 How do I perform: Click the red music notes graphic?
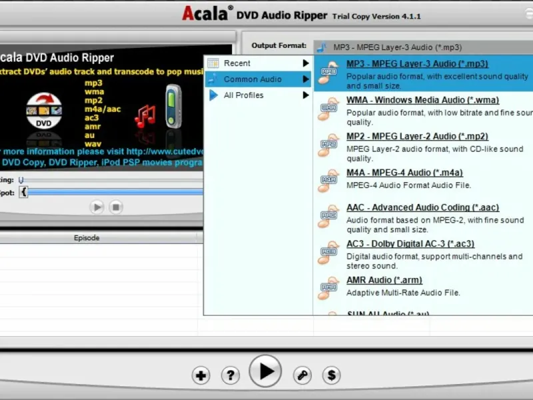coord(145,116)
